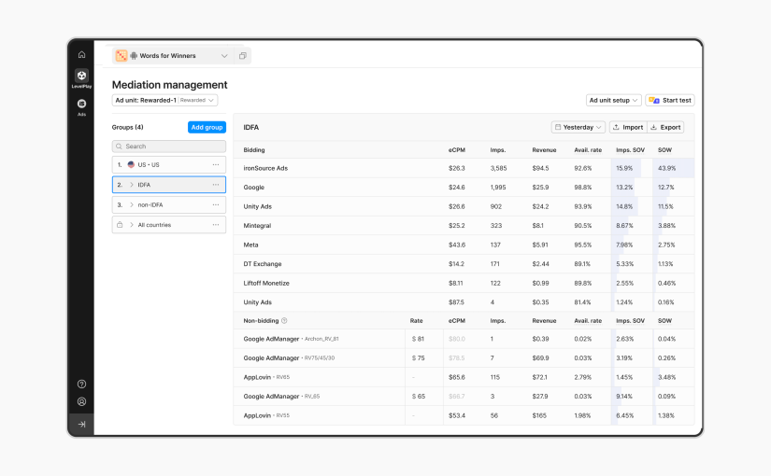Go to Home in the sidebar
Image resolution: width=771 pixels, height=476 pixels.
(x=81, y=55)
